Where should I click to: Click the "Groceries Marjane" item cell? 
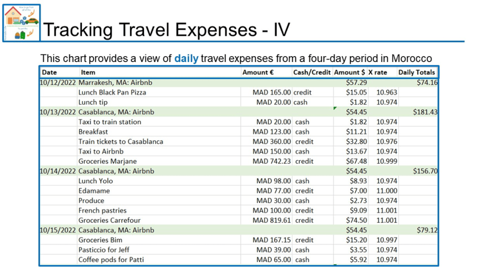[108, 161]
